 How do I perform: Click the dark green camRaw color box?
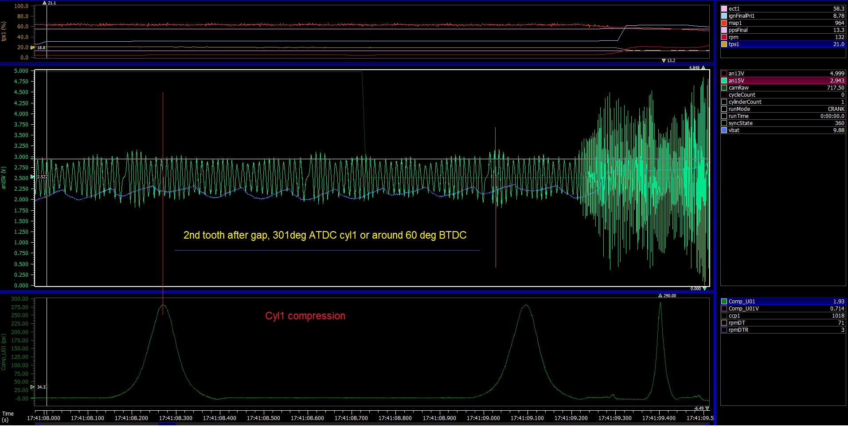[724, 88]
